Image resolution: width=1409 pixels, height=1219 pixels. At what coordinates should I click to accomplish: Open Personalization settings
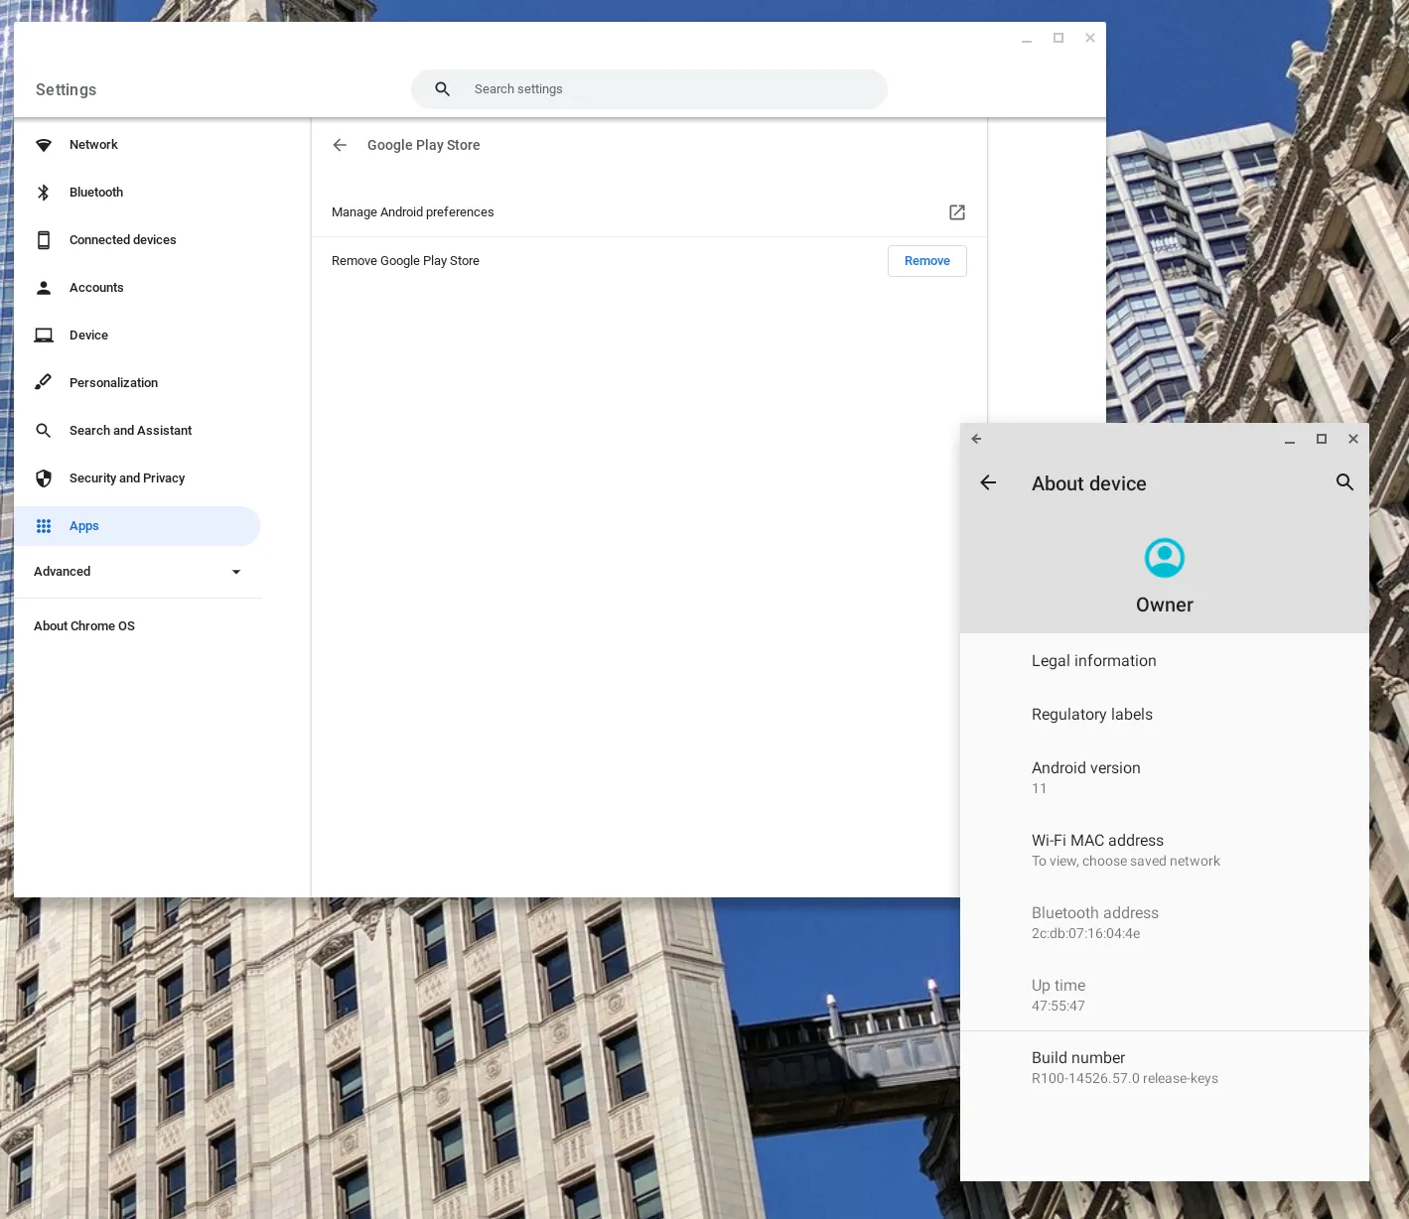click(x=137, y=383)
